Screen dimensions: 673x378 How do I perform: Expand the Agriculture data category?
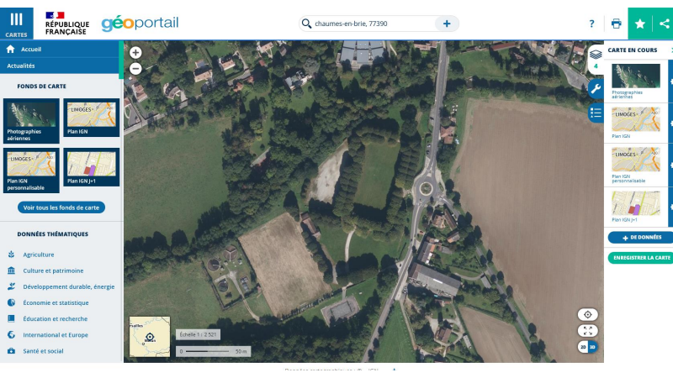click(x=39, y=255)
